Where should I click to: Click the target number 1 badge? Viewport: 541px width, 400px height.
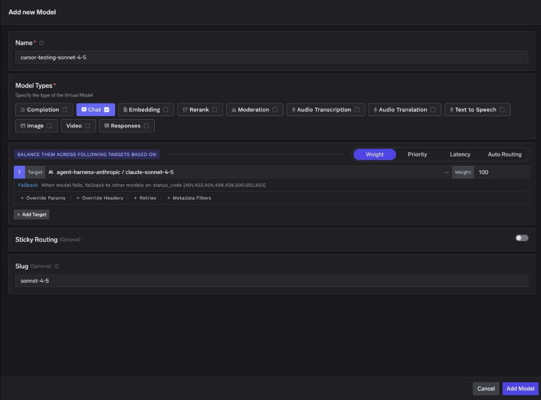click(x=20, y=172)
